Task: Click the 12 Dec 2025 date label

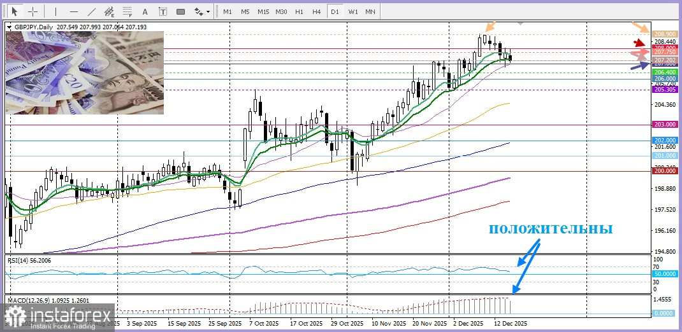Action: [x=511, y=324]
